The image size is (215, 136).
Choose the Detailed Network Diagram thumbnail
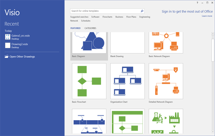point(166,81)
